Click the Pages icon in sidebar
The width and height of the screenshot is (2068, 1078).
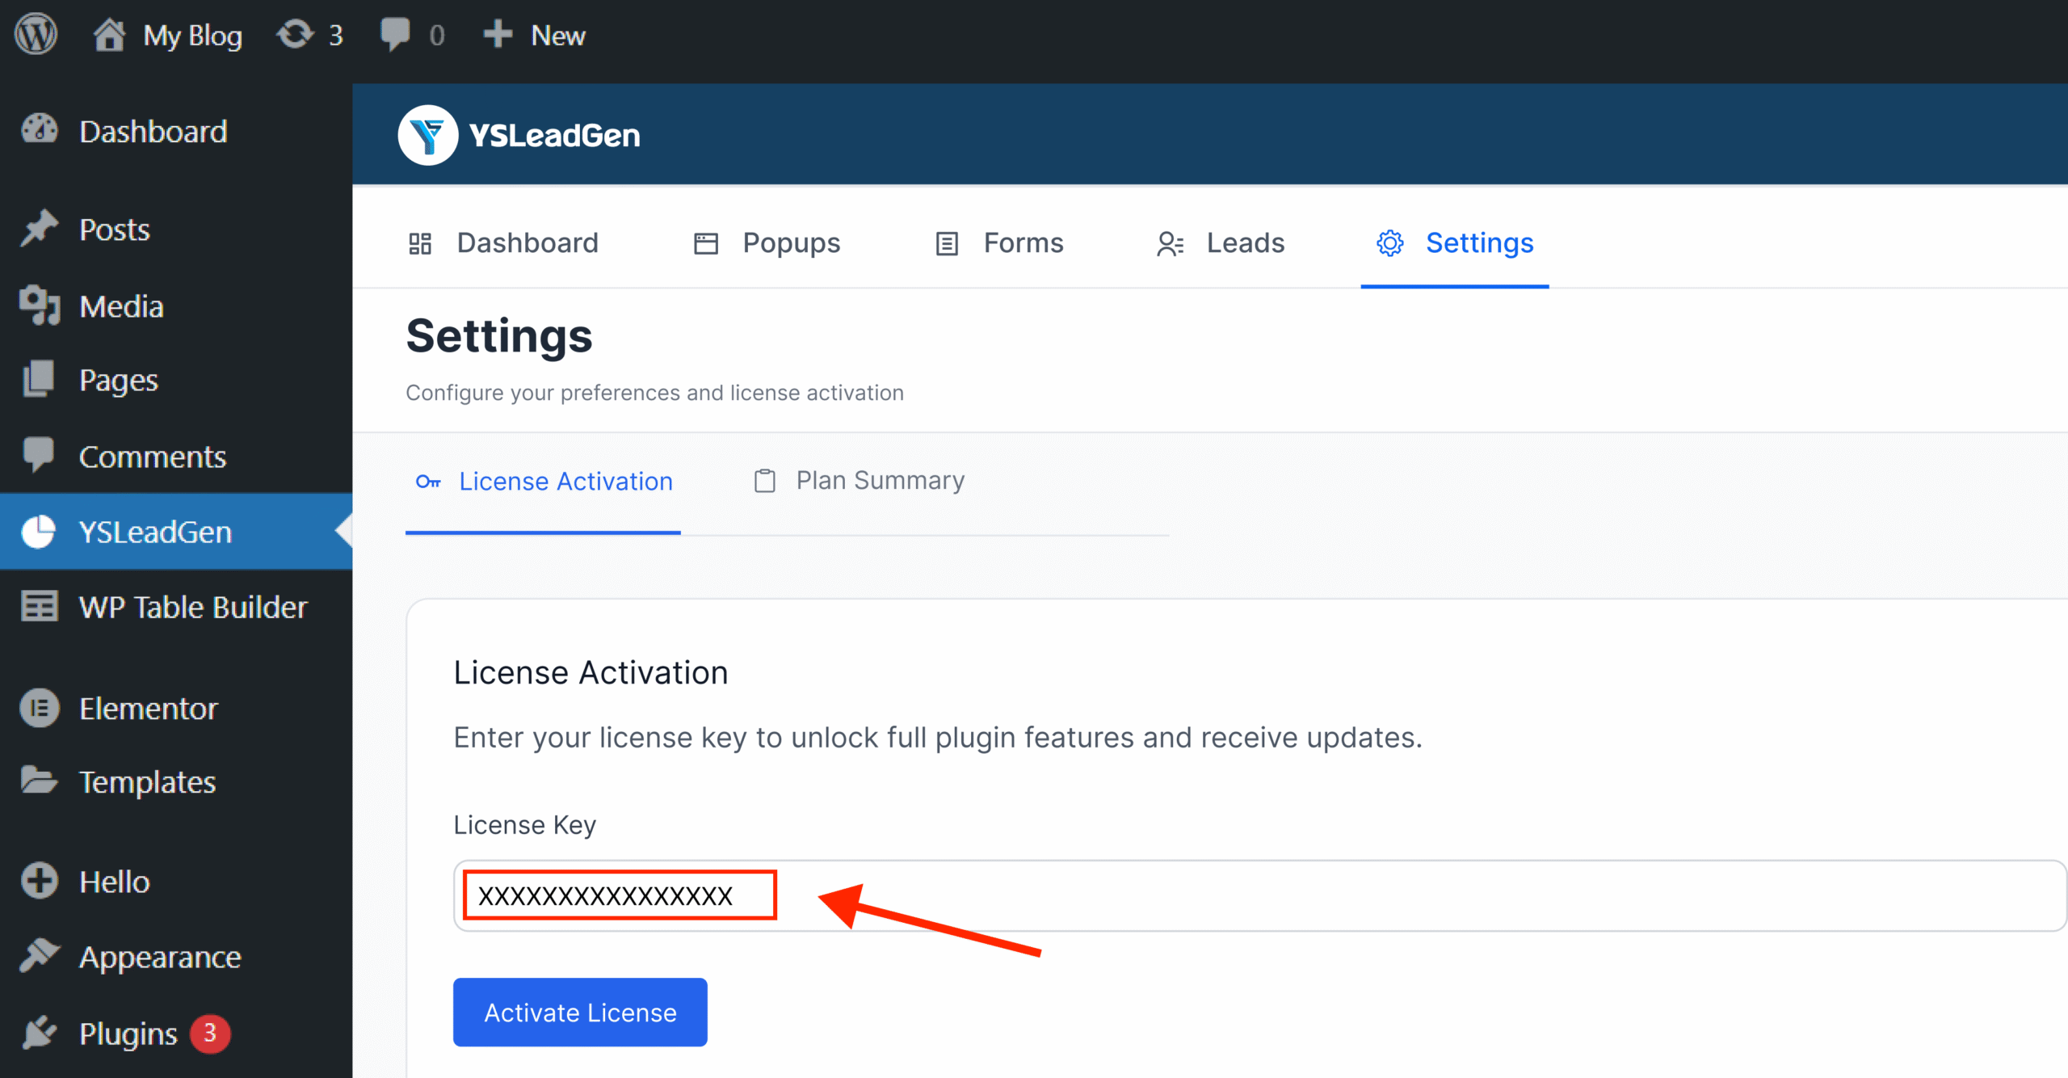pyautogui.click(x=40, y=379)
